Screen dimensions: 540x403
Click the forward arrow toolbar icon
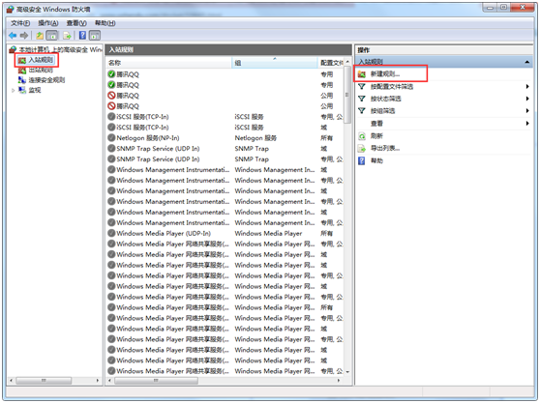(x=24, y=36)
